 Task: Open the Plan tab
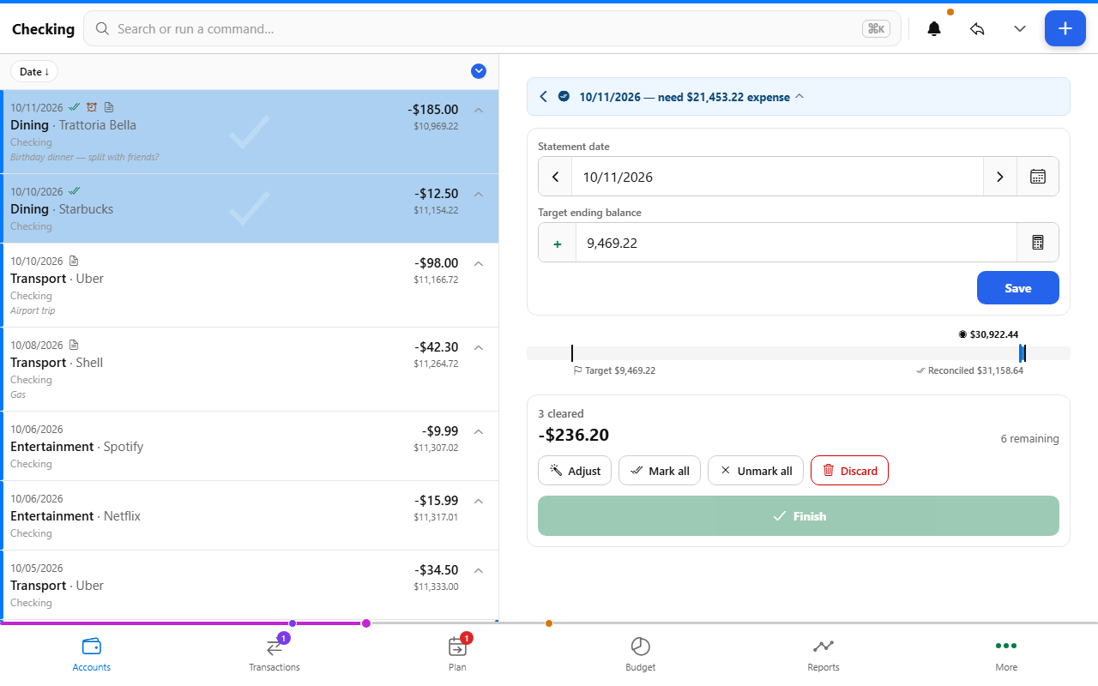click(x=457, y=654)
